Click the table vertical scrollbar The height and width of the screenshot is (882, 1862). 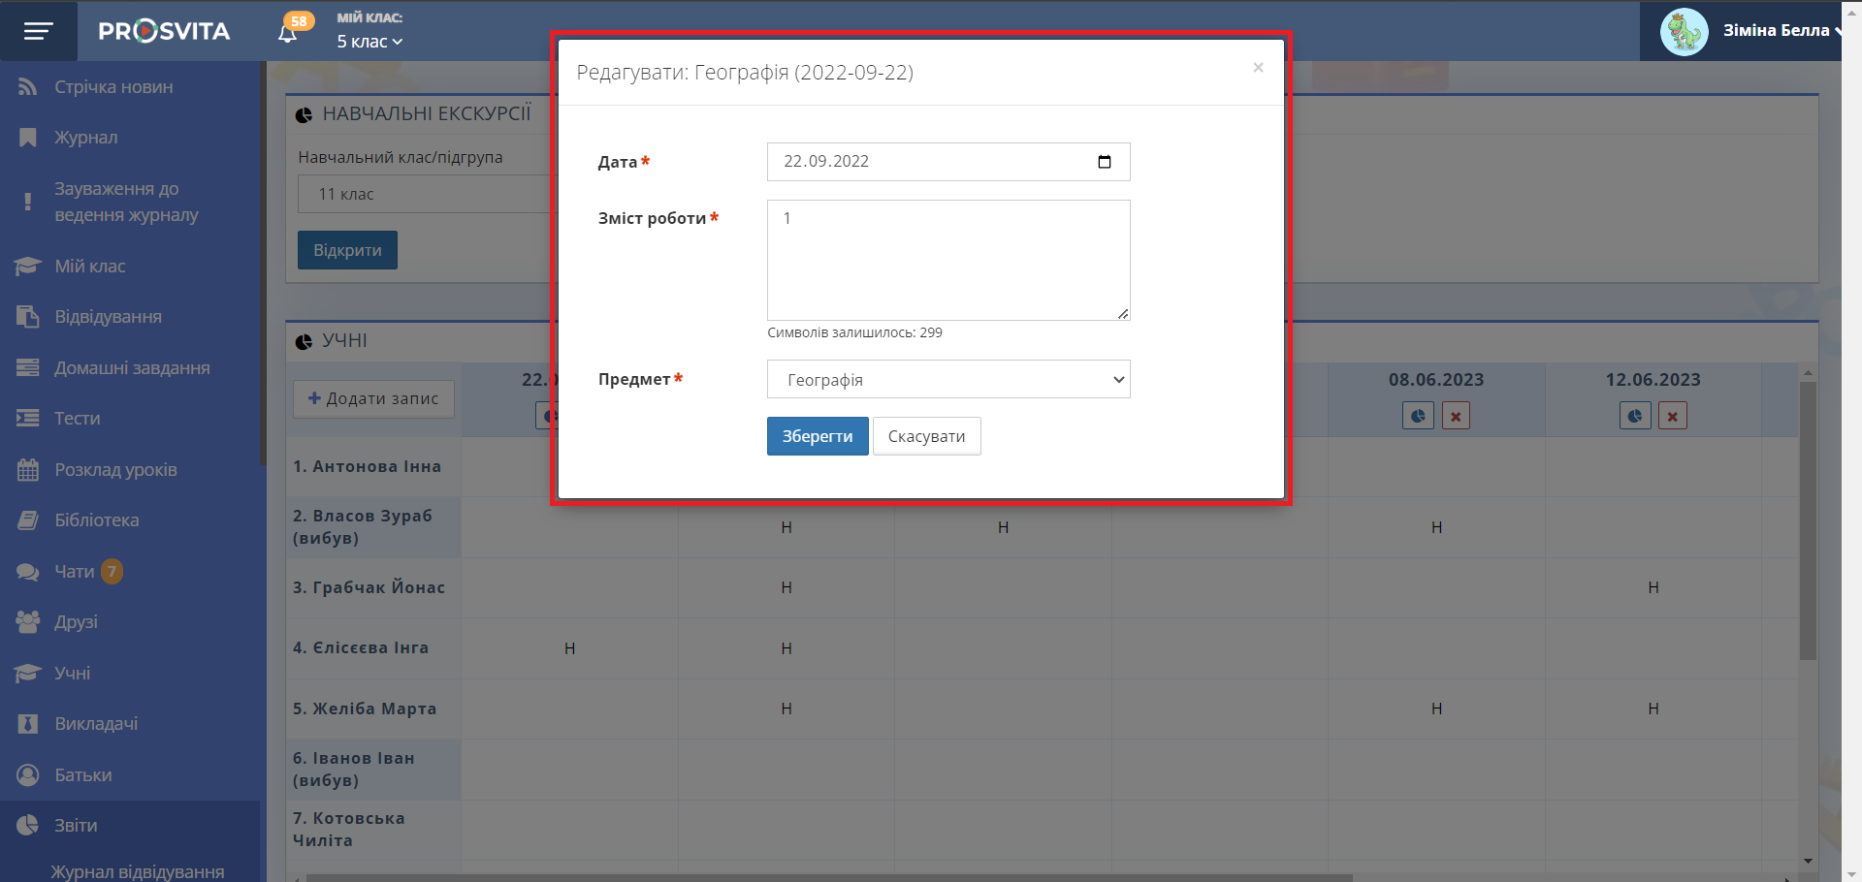click(x=1808, y=521)
